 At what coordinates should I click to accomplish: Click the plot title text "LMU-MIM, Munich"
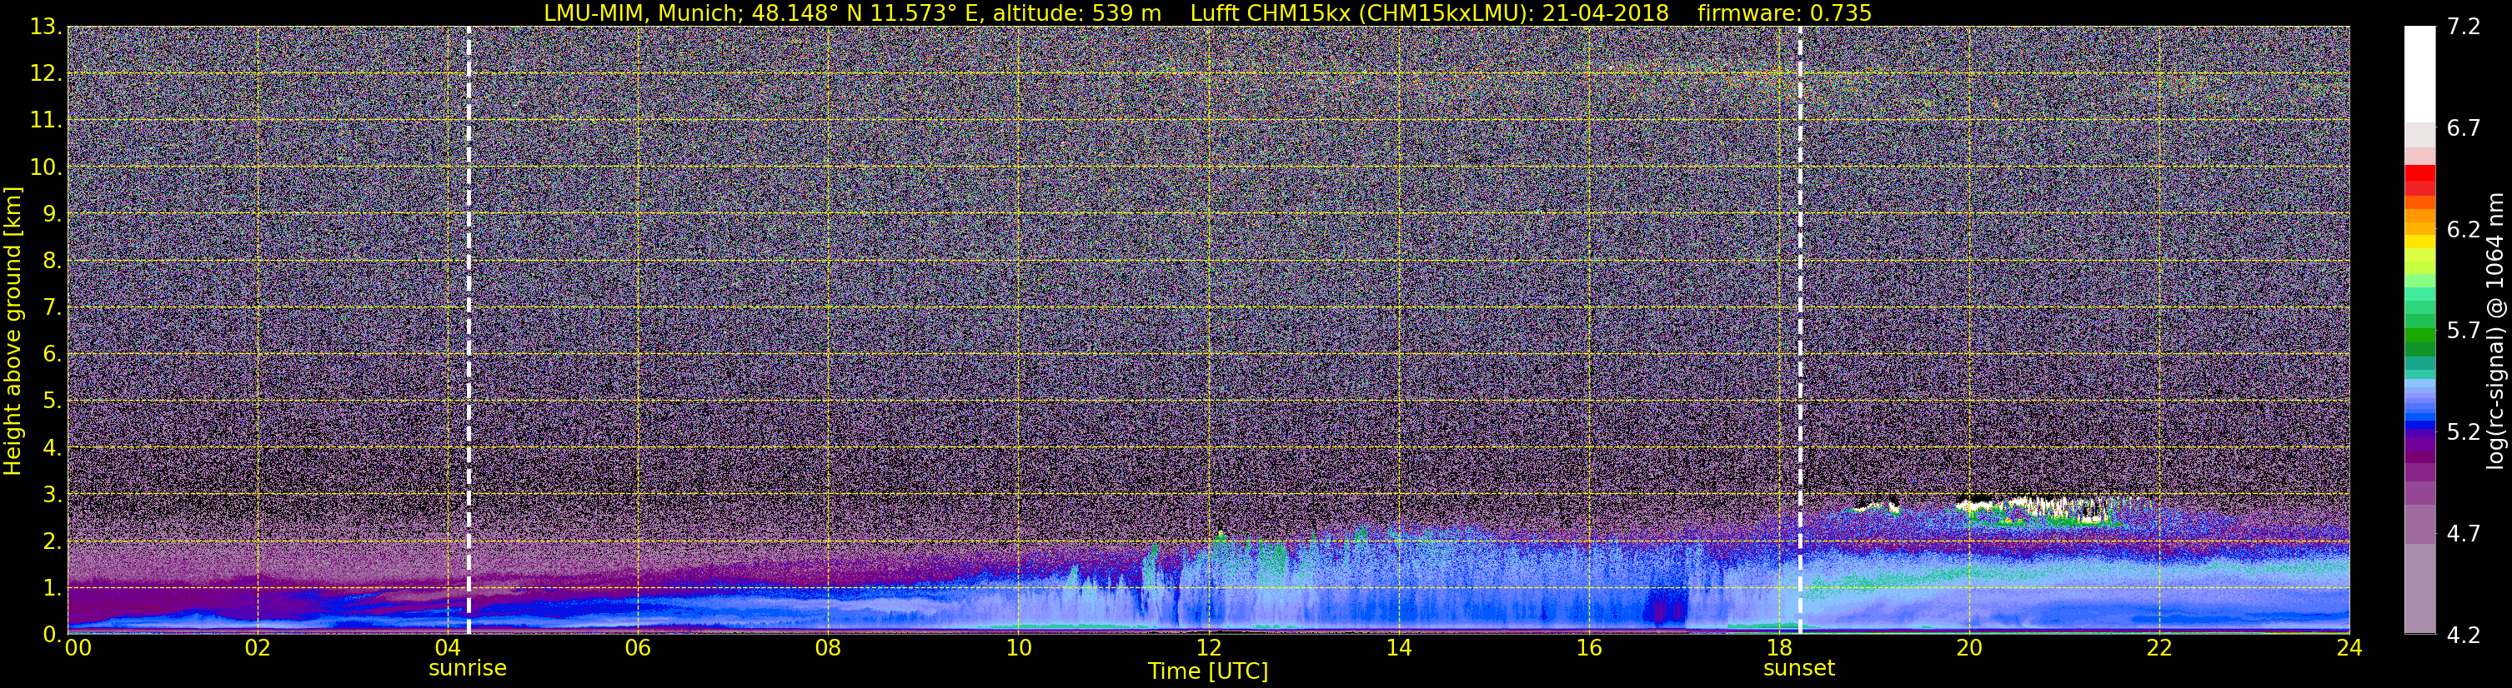[x=644, y=12]
